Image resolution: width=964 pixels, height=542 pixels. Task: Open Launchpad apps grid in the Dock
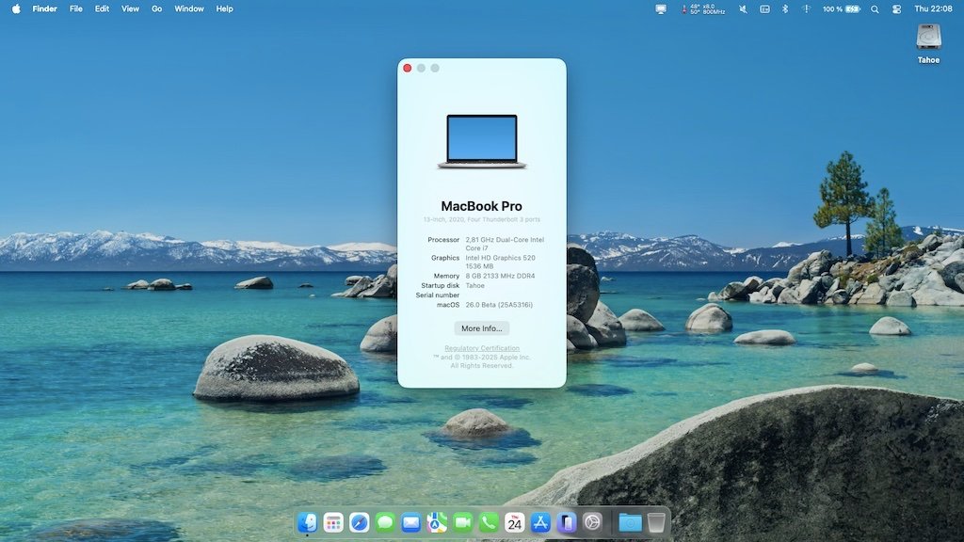point(333,522)
